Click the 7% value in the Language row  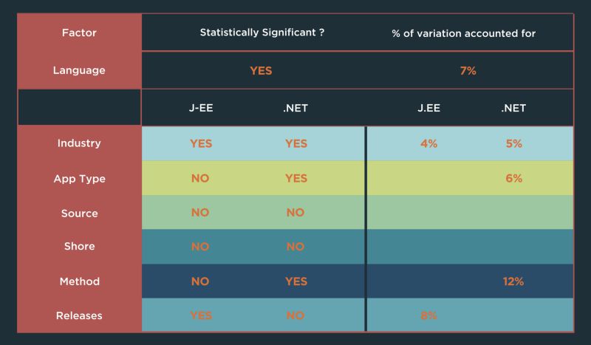tap(468, 71)
